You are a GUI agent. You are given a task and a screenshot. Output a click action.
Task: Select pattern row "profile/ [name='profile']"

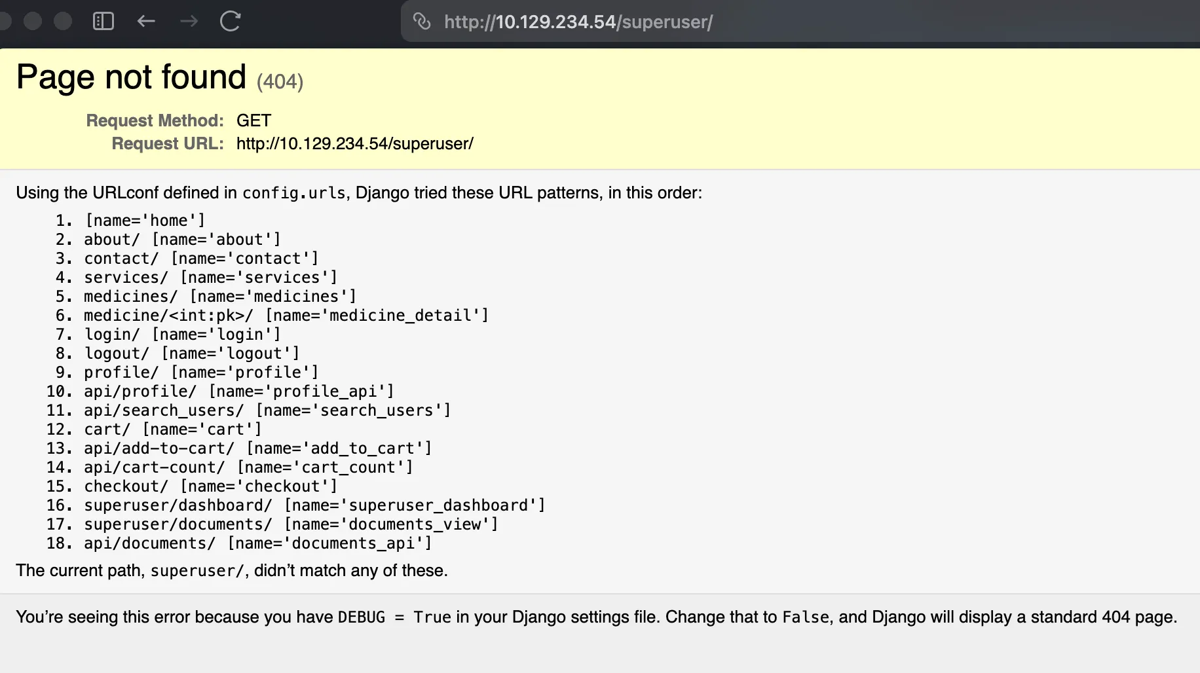201,373
